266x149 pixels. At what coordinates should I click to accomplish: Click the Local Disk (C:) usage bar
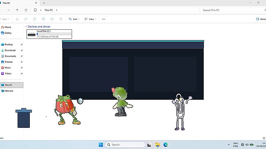click(x=54, y=34)
